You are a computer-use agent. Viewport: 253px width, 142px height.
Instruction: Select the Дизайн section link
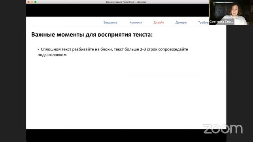[x=159, y=22]
